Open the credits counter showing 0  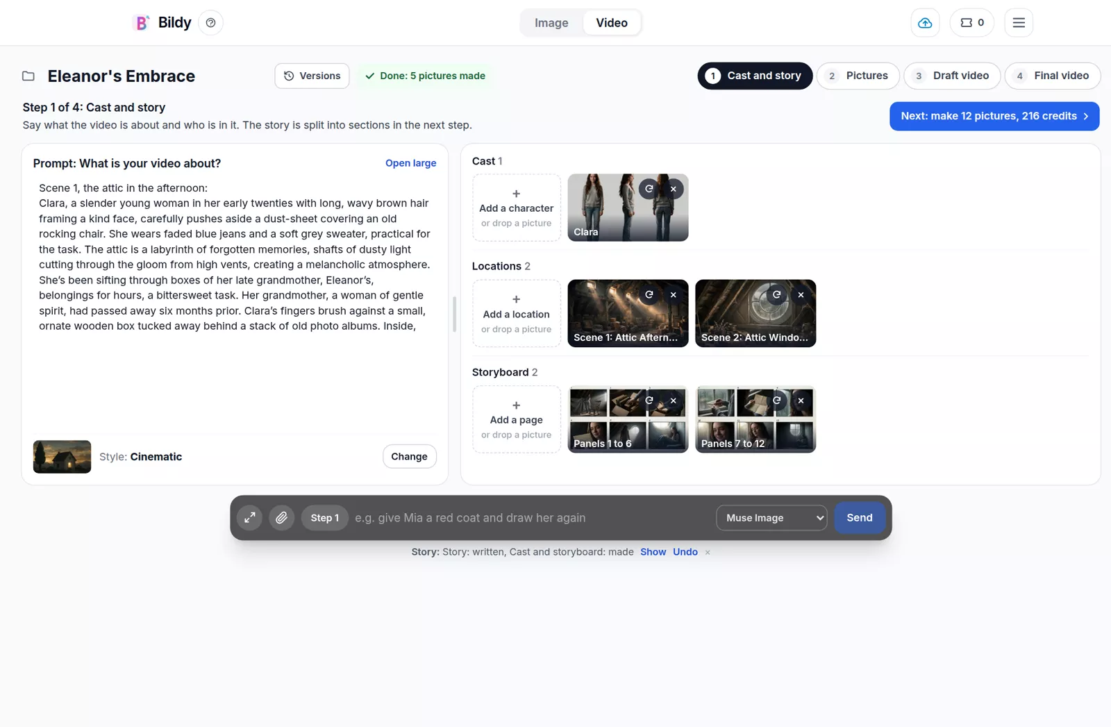(971, 23)
